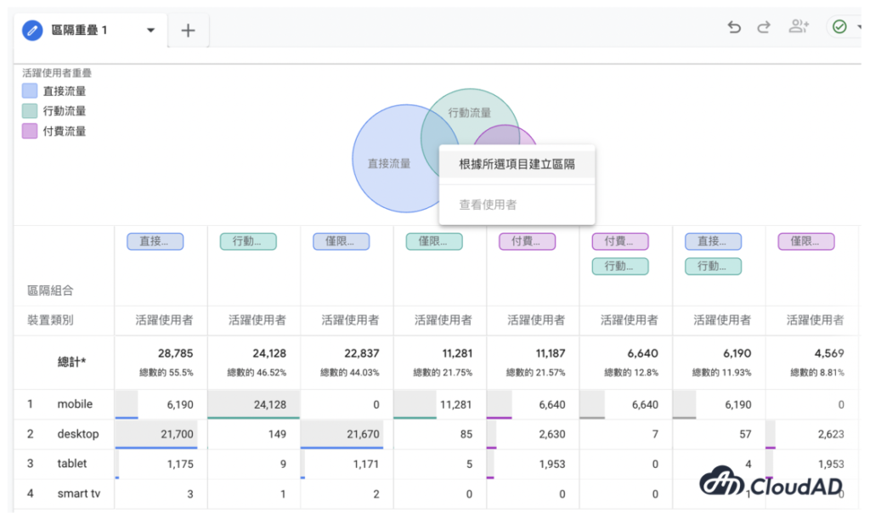This screenshot has width=870, height=519.
Task: Click the 28,785 total value
Action: [175, 353]
